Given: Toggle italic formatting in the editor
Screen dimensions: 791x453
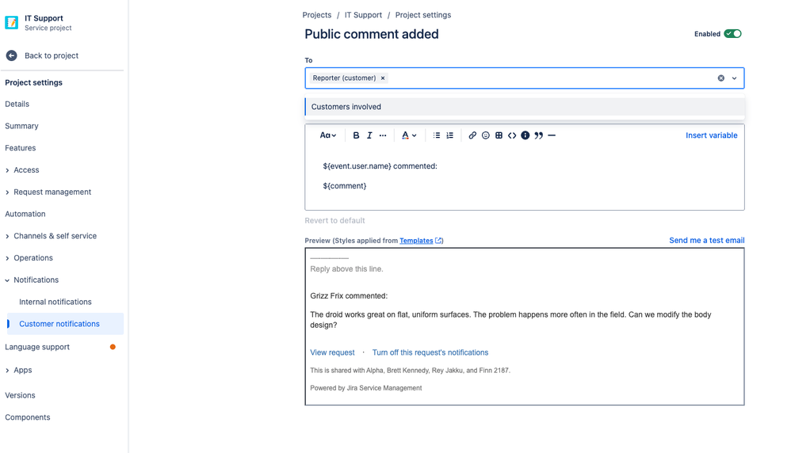Looking at the screenshot, I should [369, 135].
